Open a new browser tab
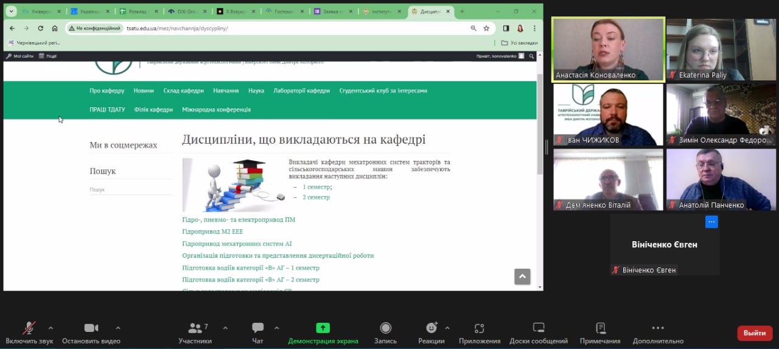This screenshot has height=349, width=779. (462, 12)
